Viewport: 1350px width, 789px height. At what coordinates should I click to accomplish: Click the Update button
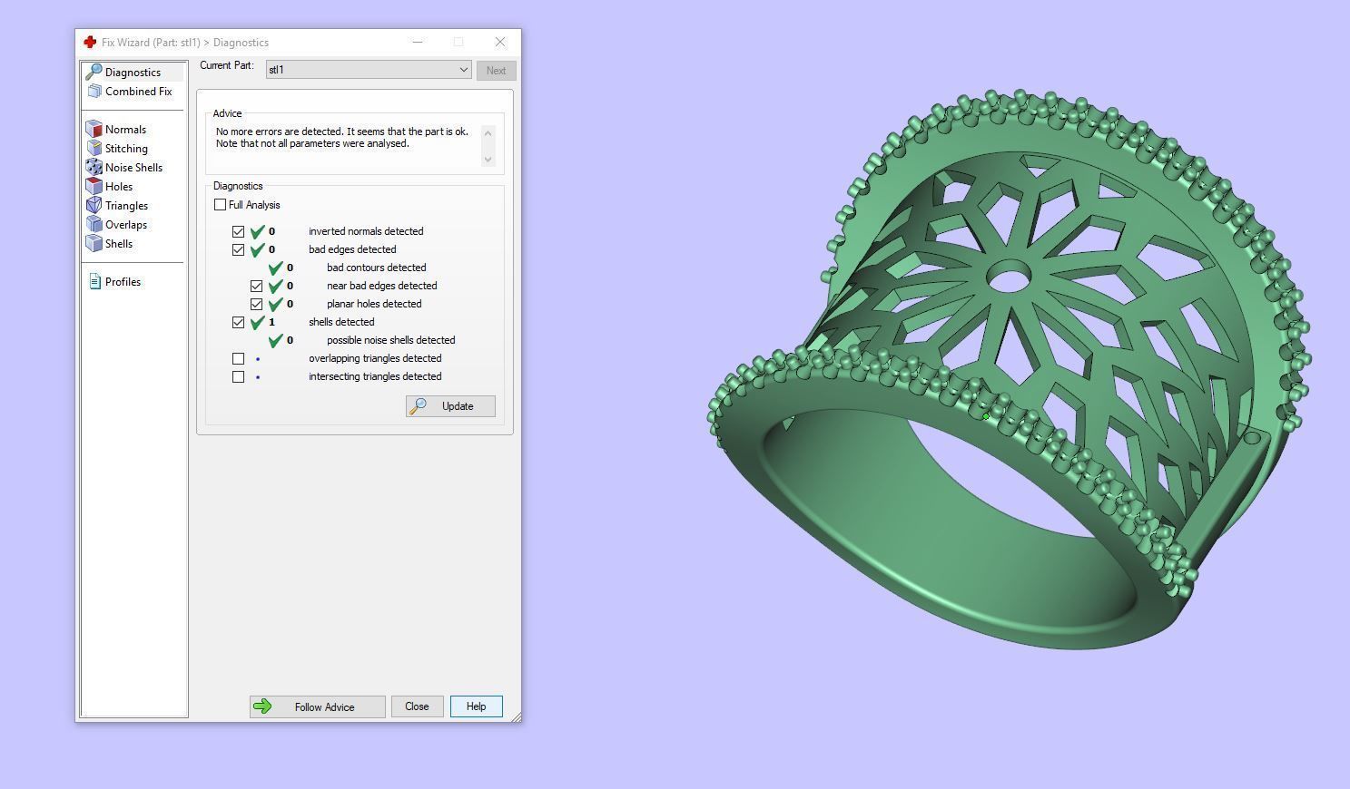coord(450,406)
